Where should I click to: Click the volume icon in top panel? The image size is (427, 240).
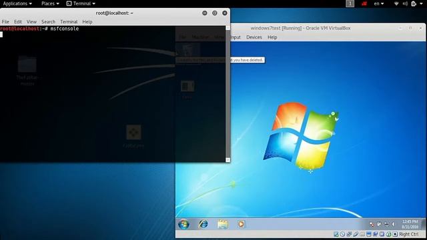[405, 3]
